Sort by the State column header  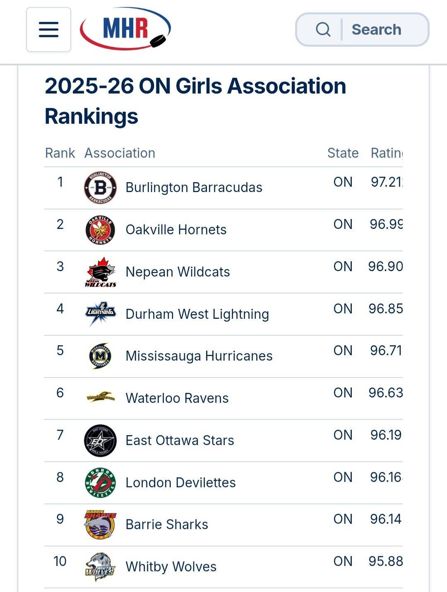[x=343, y=153]
